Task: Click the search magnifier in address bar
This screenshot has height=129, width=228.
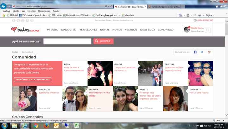Action: click(106, 6)
